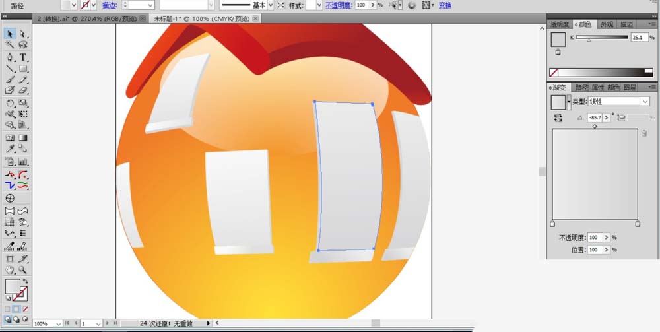Open the 属性 panel tab
This screenshot has height=332, width=660.
(x=597, y=88)
